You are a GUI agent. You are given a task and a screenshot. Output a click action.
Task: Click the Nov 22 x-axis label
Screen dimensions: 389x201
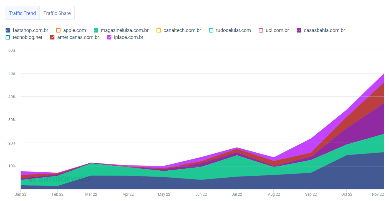point(378,194)
